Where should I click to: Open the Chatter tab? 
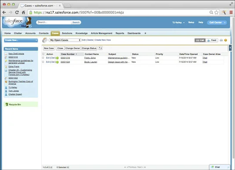[18, 33]
